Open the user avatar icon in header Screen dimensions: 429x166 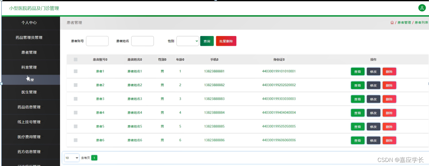coord(422,8)
